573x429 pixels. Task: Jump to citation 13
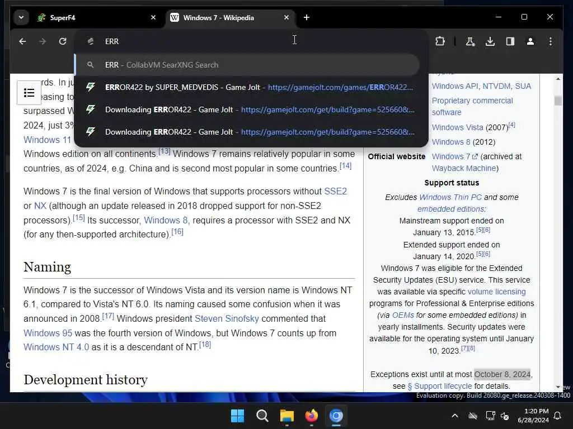[x=165, y=151]
